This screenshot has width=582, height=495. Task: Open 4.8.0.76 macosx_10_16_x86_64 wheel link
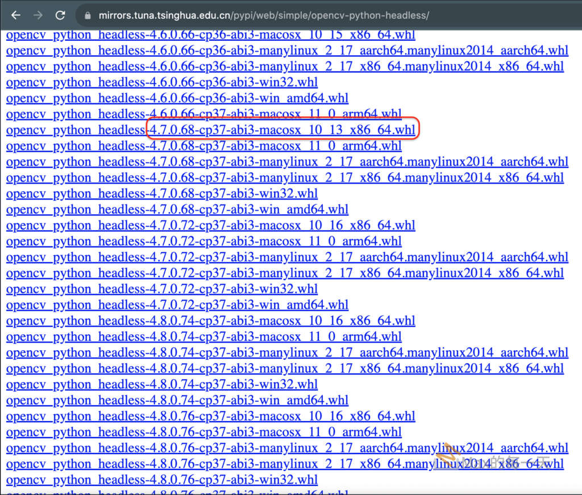(x=210, y=417)
